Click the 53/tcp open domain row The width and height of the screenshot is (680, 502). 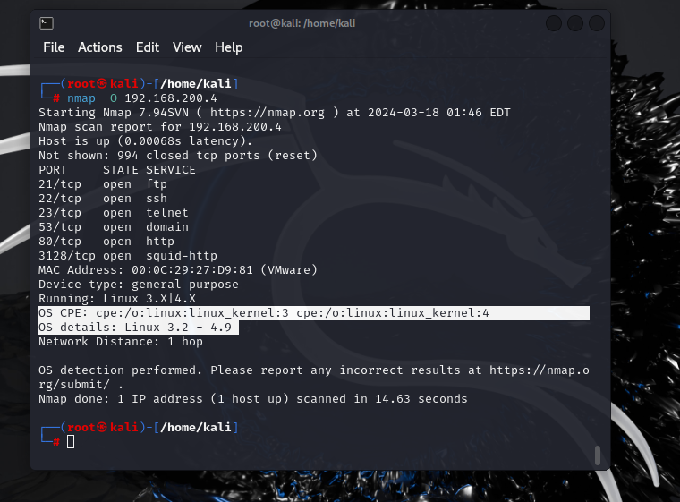point(114,227)
